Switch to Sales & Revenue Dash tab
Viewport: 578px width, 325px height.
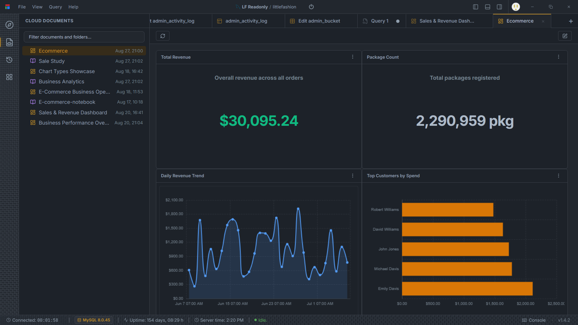[x=449, y=21]
